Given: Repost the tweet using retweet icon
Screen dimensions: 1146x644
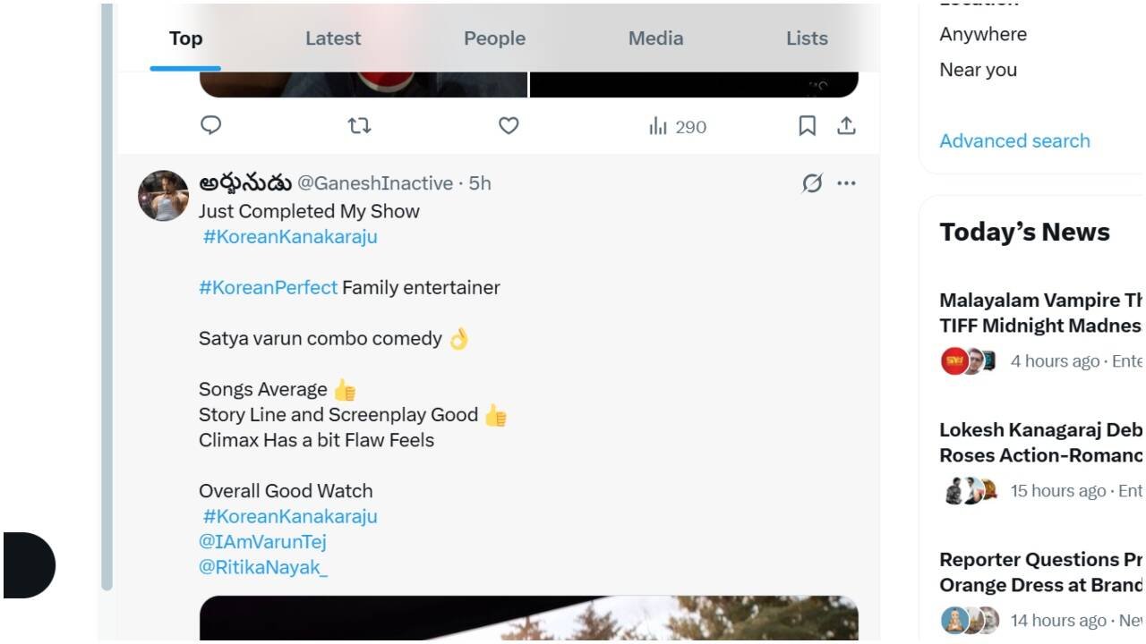Looking at the screenshot, I should (x=359, y=126).
